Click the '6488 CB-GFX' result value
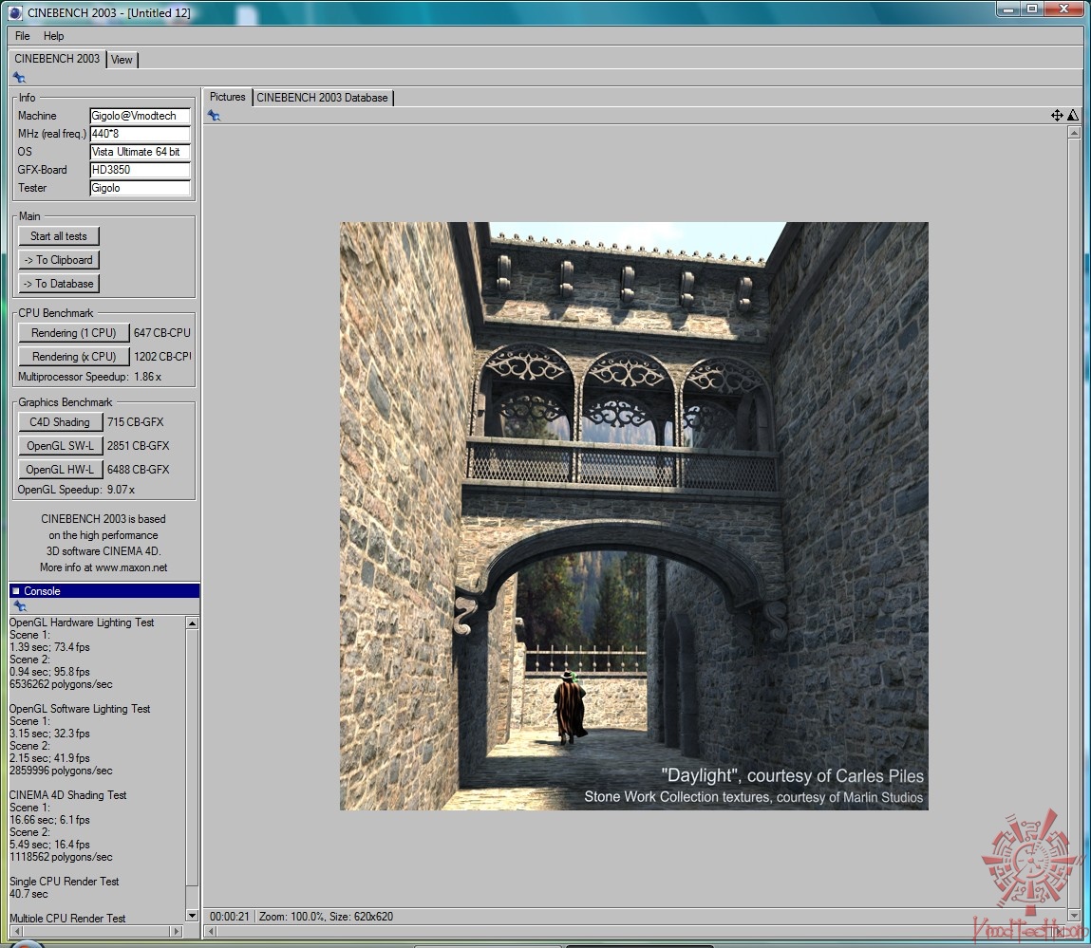1091x948 pixels. coord(138,470)
